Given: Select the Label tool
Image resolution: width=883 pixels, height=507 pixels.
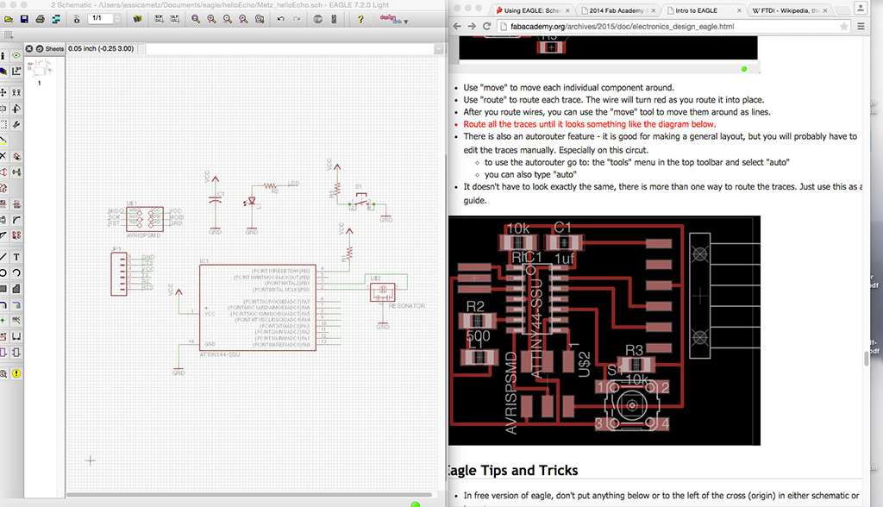Looking at the screenshot, I should pos(16,321).
